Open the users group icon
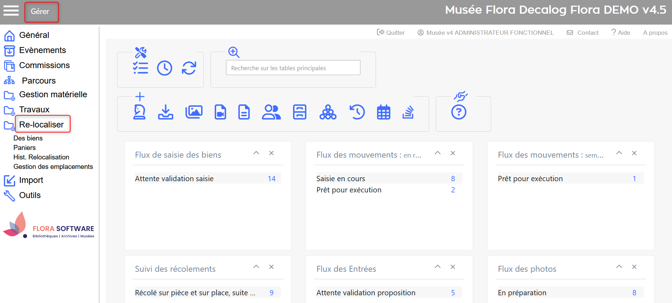672x303 pixels. tap(271, 112)
